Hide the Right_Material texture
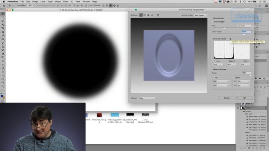 click(x=247, y=127)
